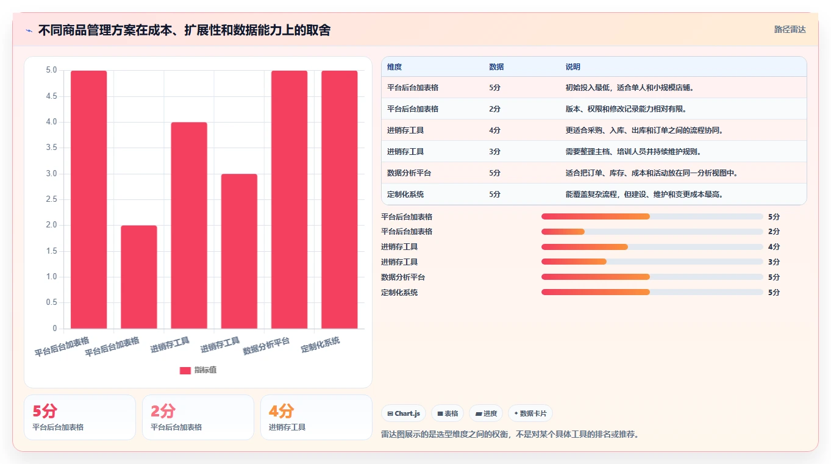831x464 pixels.
Task: Click the footer note starting 雷达图展示的是
Action: click(x=510, y=434)
